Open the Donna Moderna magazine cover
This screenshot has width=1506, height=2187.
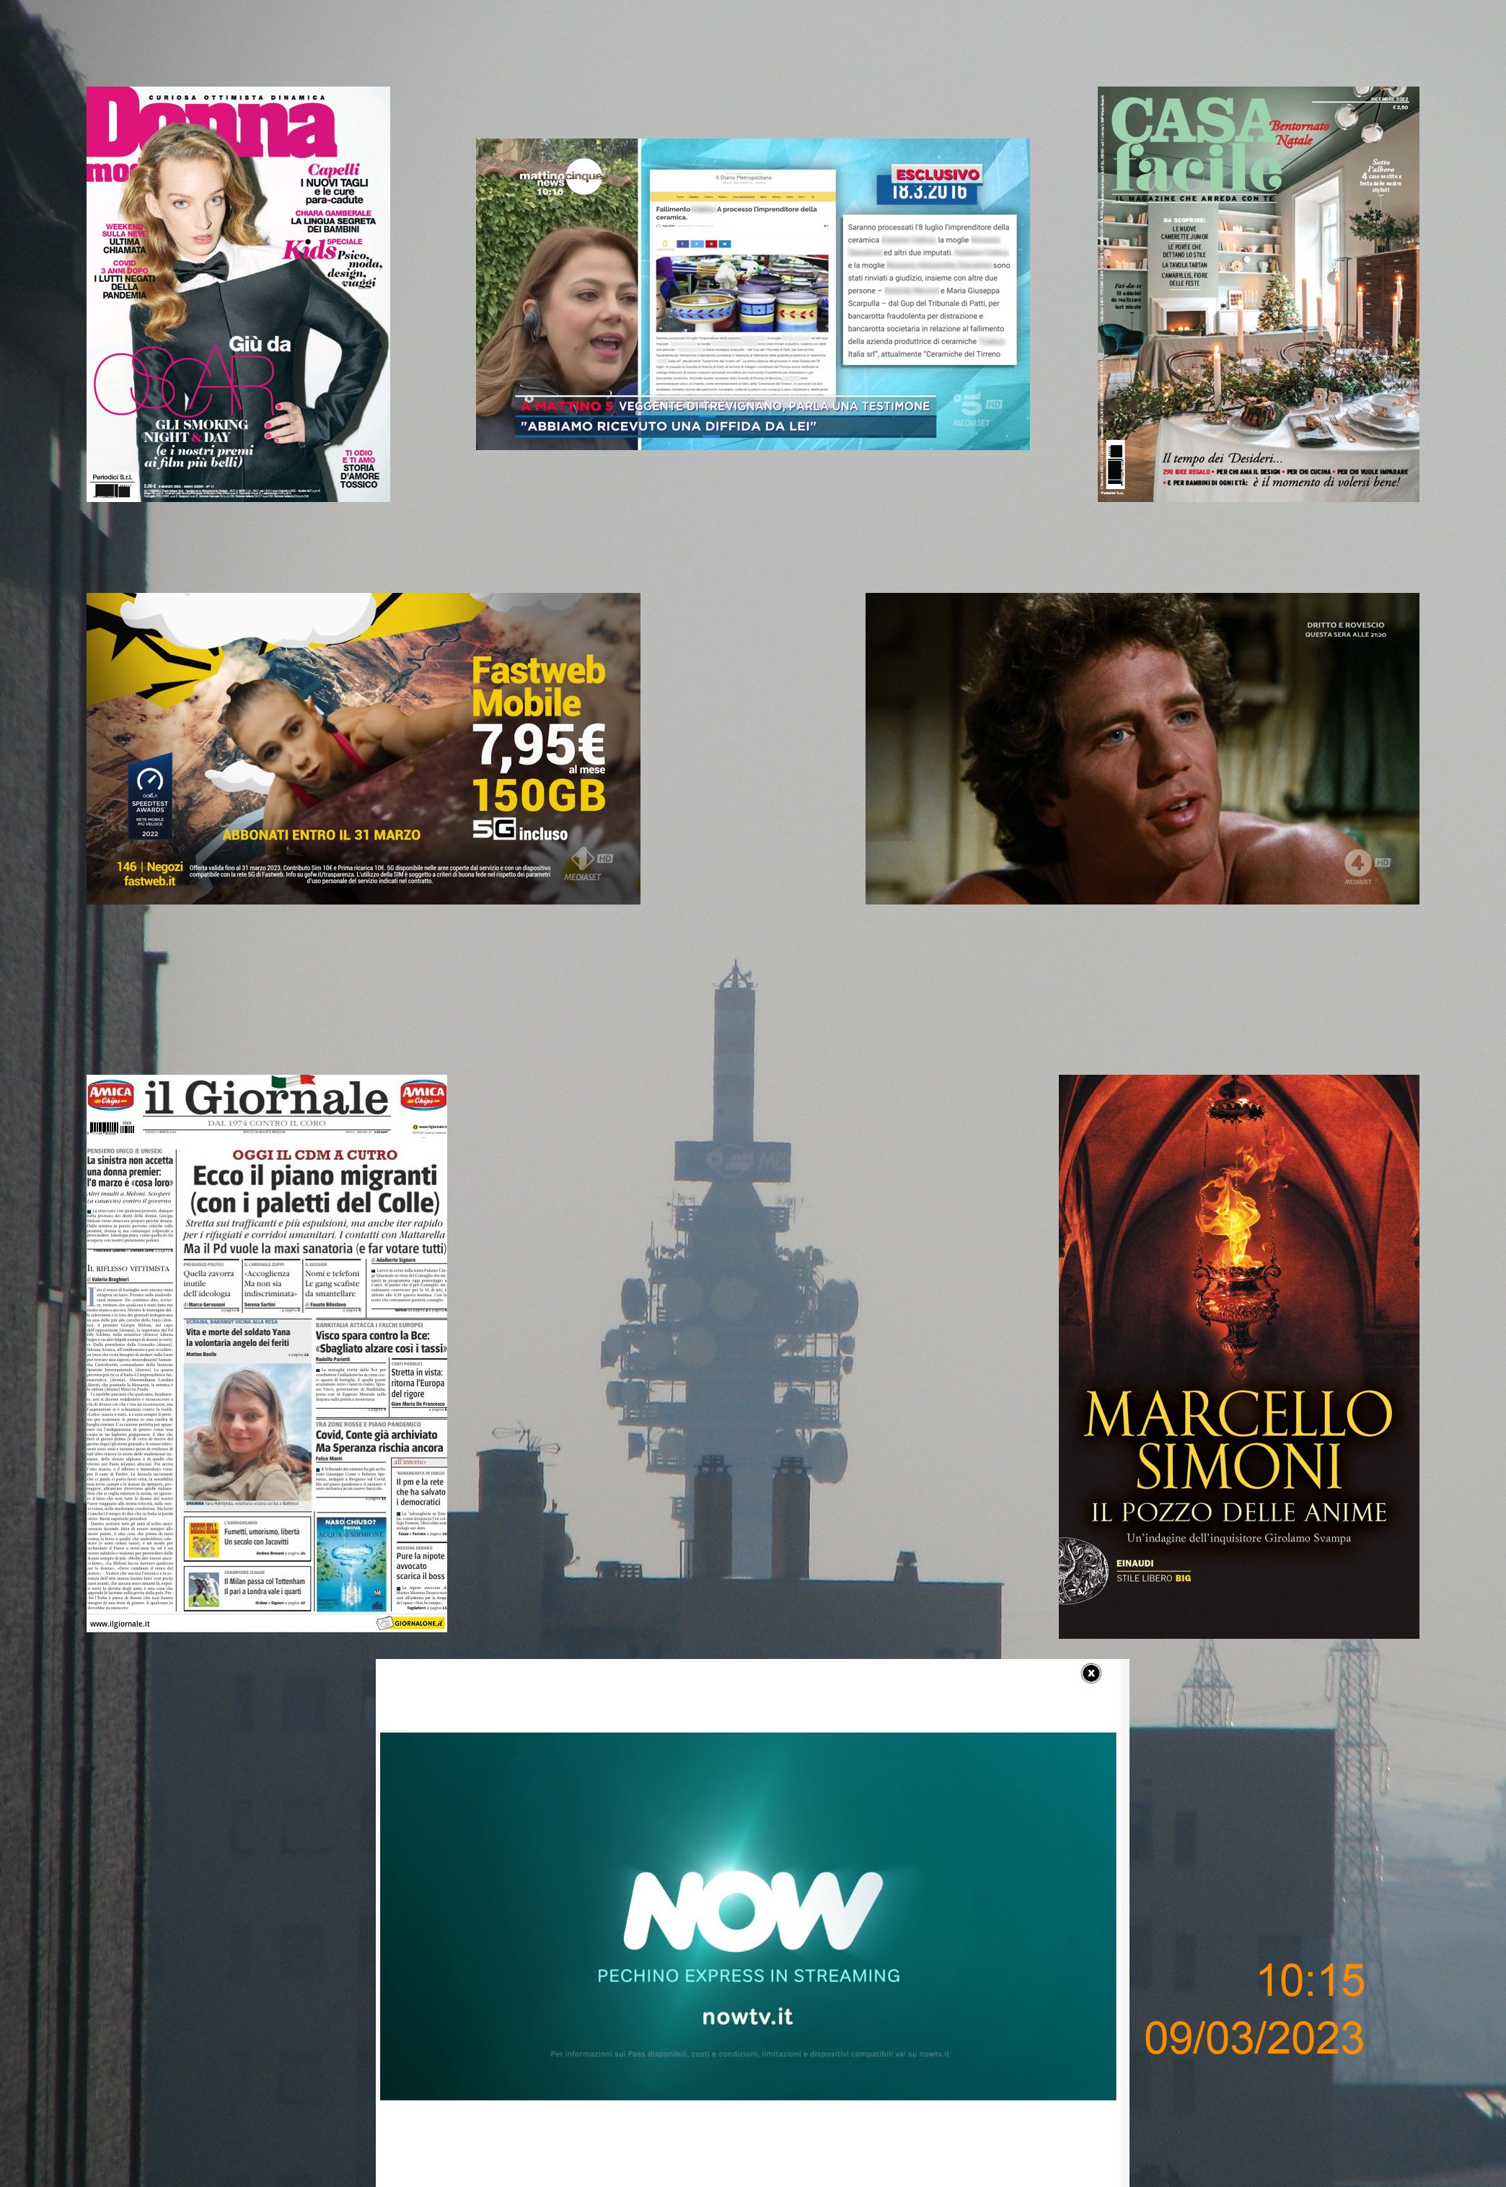coord(238,294)
